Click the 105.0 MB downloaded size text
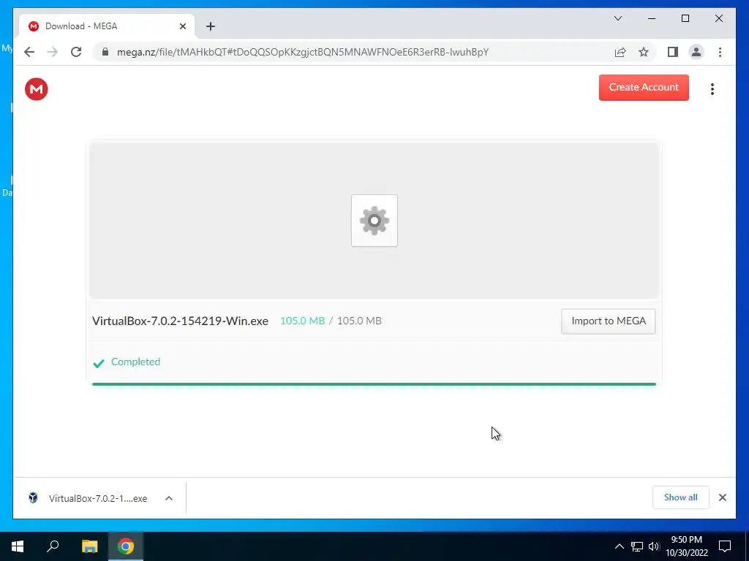Screen dimensions: 749x561 coord(302,321)
